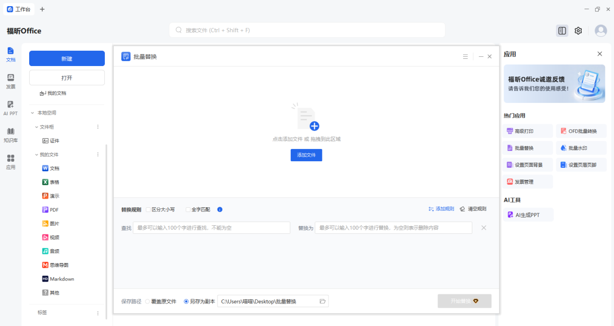
Task: Open 批量替换 dialog hamburger menu
Action: point(465,57)
